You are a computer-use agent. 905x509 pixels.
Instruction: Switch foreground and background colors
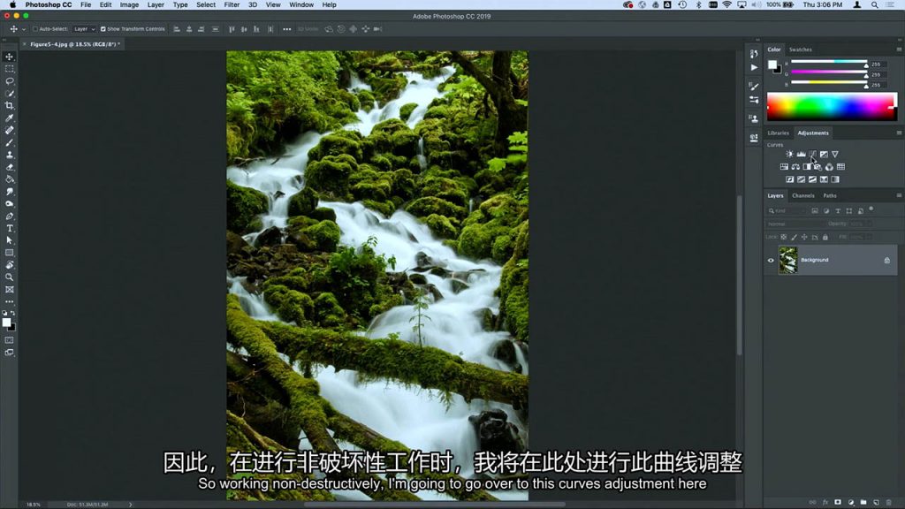click(13, 313)
